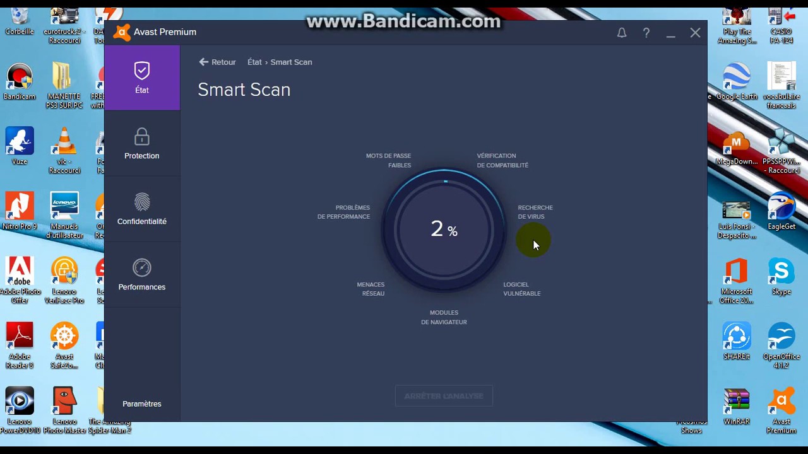Select the Lenovo PowerDVD10 icon
Viewport: 808px width, 454px height.
point(20,411)
